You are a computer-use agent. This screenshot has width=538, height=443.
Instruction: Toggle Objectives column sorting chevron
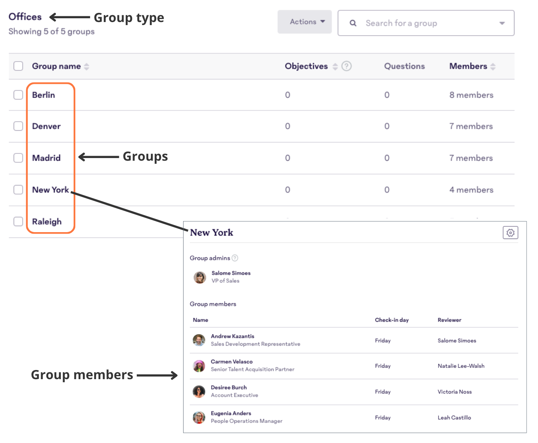tap(335, 66)
